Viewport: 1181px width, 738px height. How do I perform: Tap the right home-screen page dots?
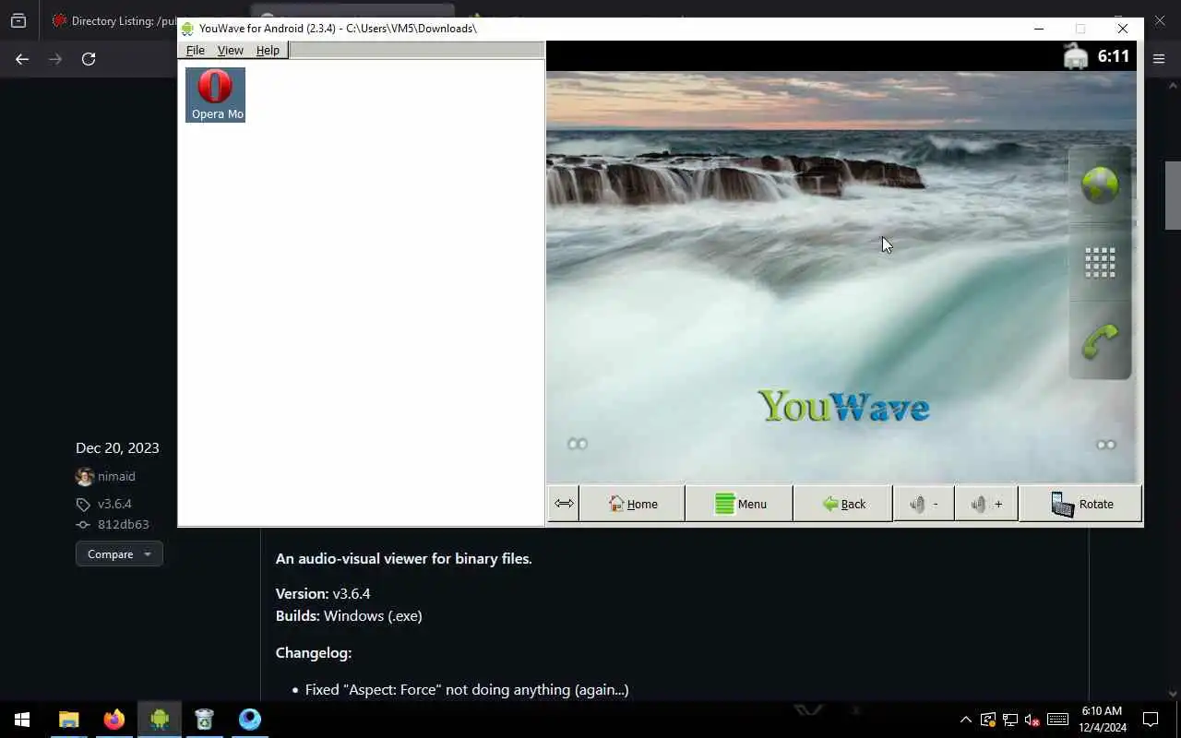click(x=1105, y=445)
